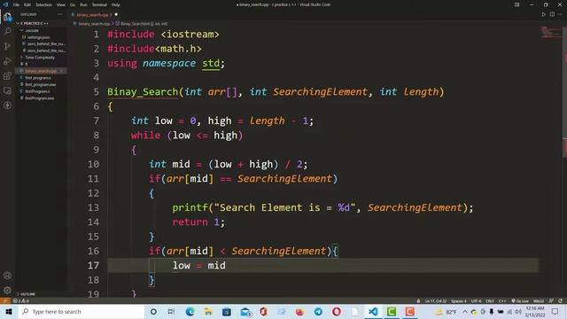
Task: Show hidden system tray icons
Action: [x=465, y=311]
